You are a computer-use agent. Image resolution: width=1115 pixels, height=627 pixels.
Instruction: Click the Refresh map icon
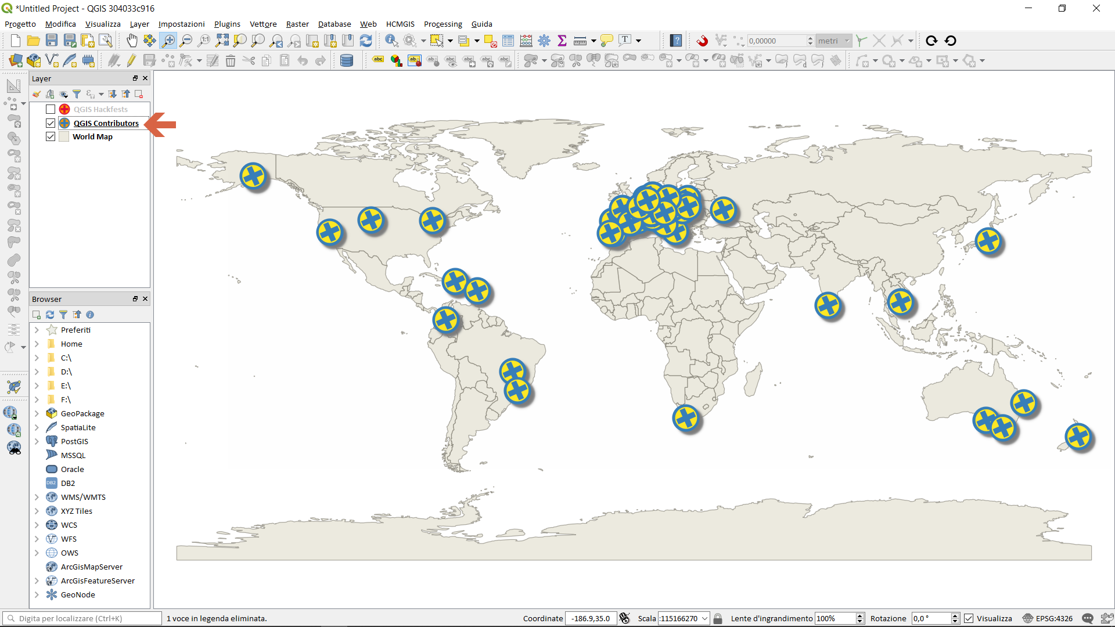pos(366,41)
